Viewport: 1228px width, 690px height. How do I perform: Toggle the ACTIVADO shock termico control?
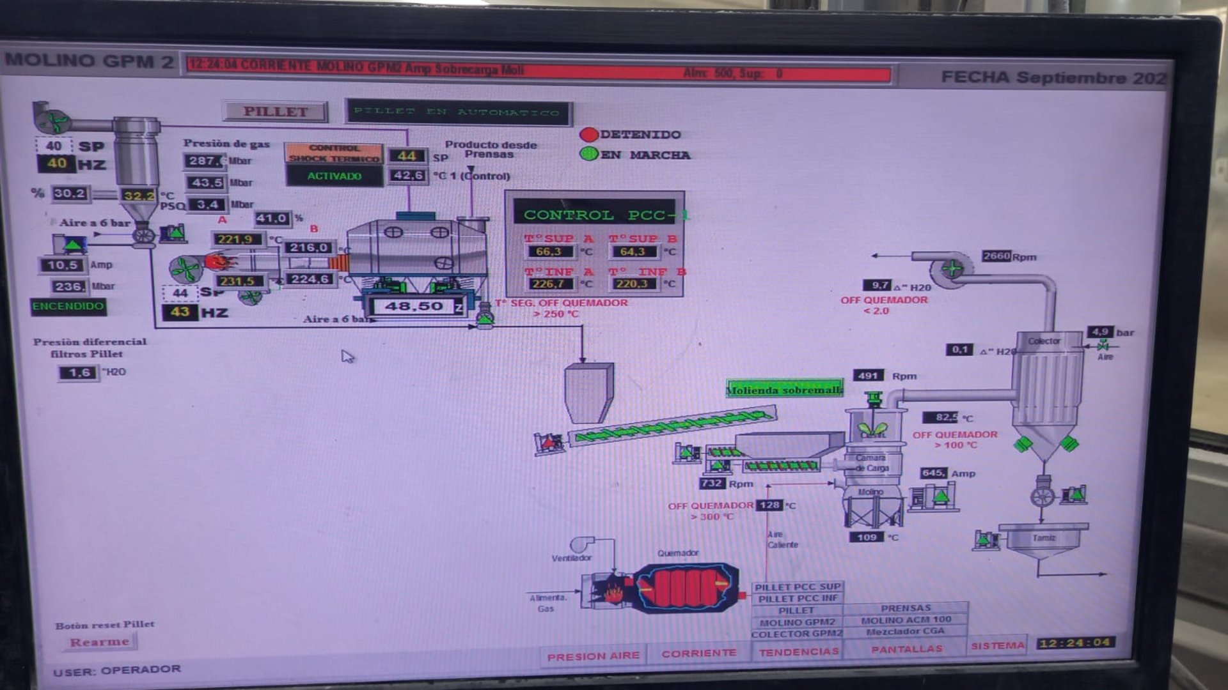click(x=334, y=176)
